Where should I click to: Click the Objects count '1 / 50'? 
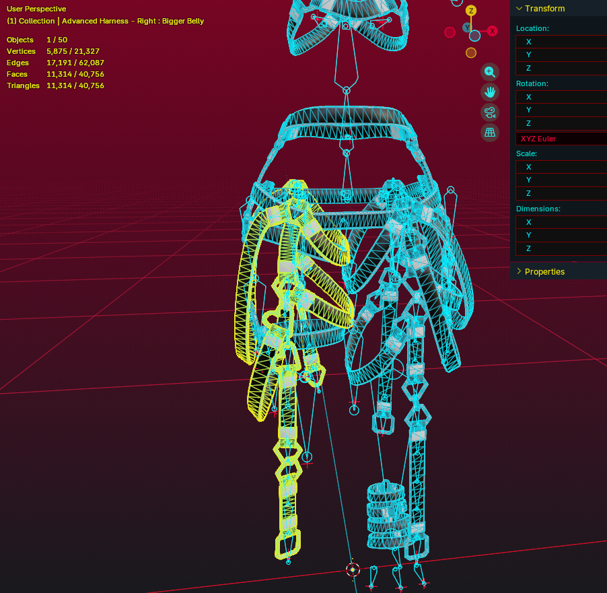click(x=57, y=40)
